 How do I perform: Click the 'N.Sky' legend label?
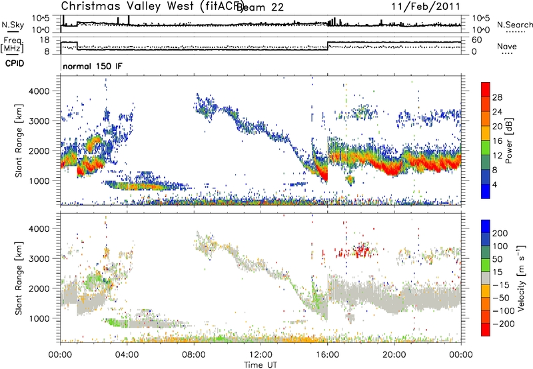13,25
